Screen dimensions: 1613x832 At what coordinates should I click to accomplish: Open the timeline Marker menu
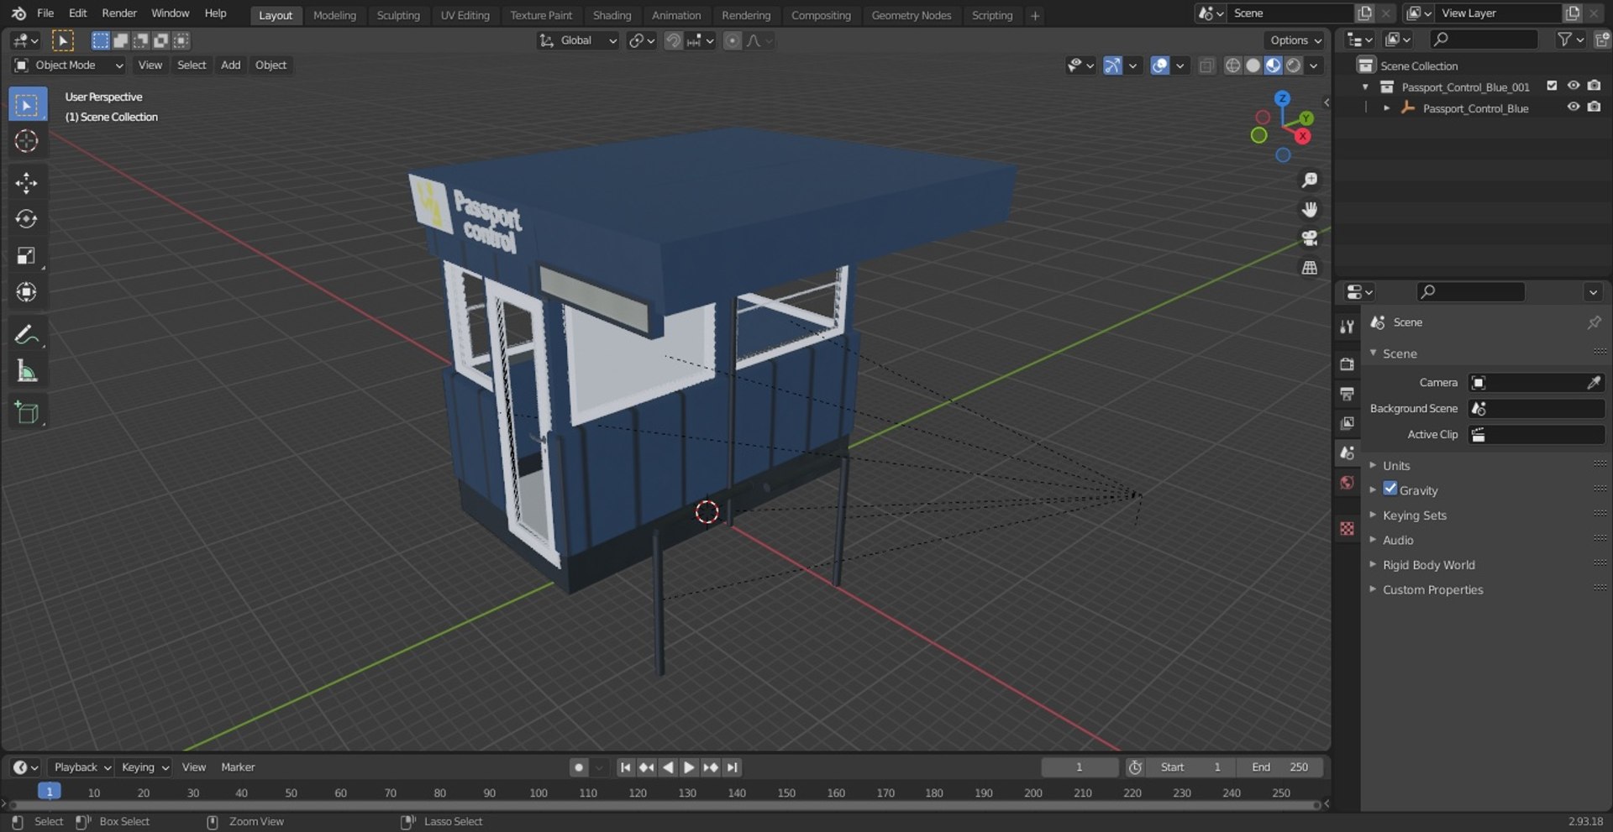point(238,767)
